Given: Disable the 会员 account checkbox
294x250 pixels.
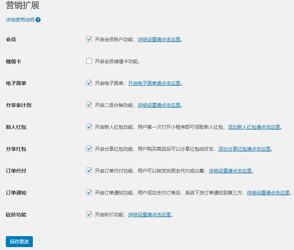Looking at the screenshot, I should (89, 39).
